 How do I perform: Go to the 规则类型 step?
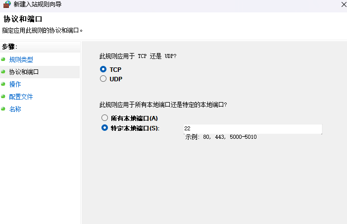[x=21, y=59]
